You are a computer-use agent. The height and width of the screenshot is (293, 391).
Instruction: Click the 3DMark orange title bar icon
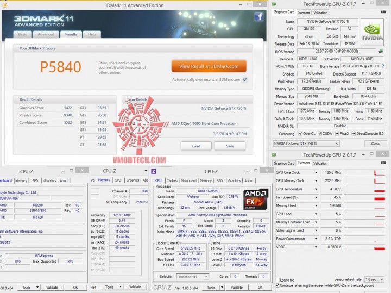(4, 5)
